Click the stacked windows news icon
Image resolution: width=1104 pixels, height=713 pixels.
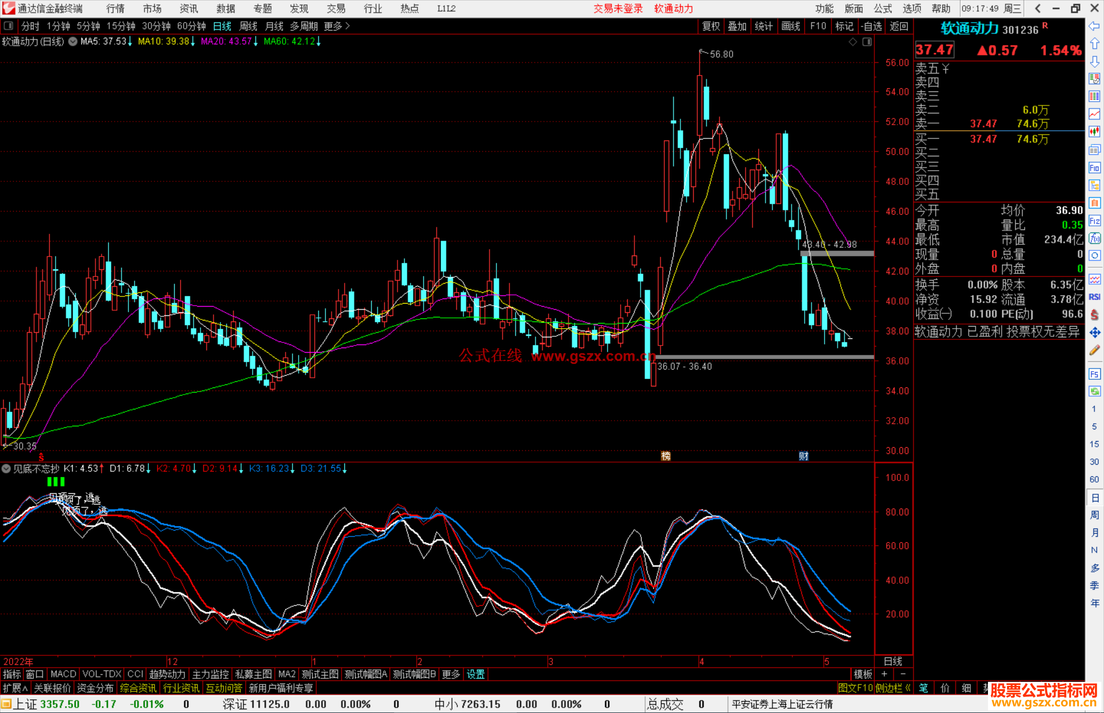(x=1094, y=150)
